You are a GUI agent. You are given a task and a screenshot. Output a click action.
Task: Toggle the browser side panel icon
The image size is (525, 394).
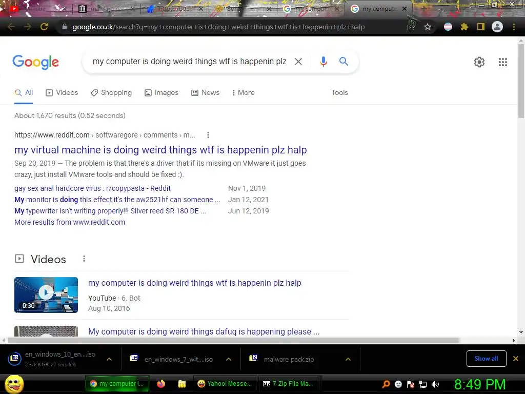(481, 27)
